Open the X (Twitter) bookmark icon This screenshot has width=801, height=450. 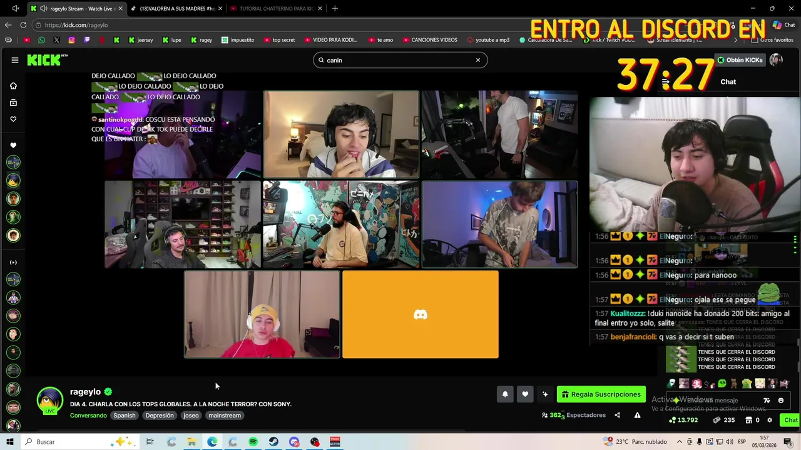click(56, 40)
